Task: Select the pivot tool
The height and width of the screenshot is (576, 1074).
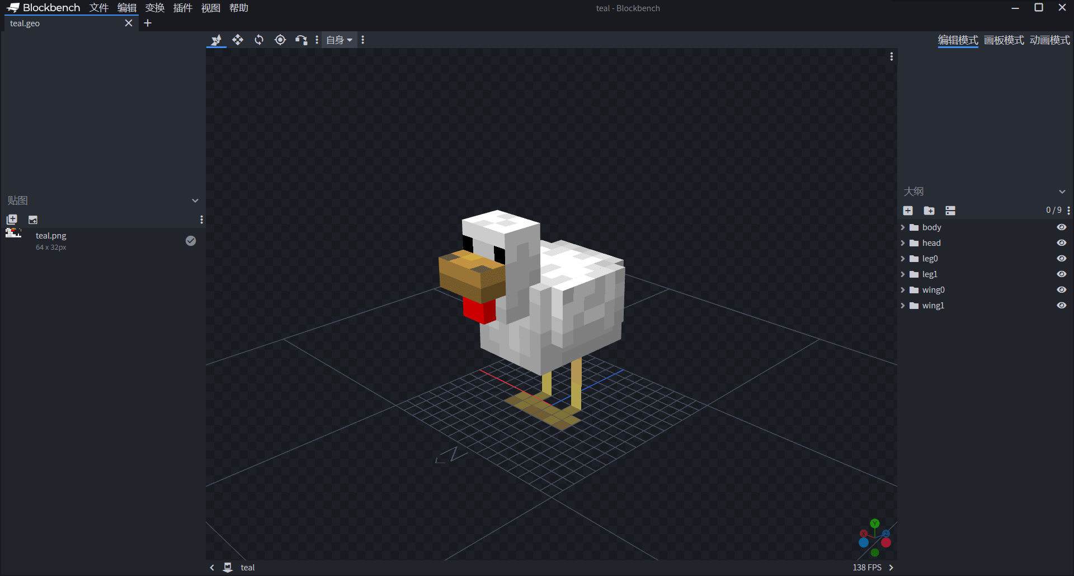Action: (x=280, y=40)
